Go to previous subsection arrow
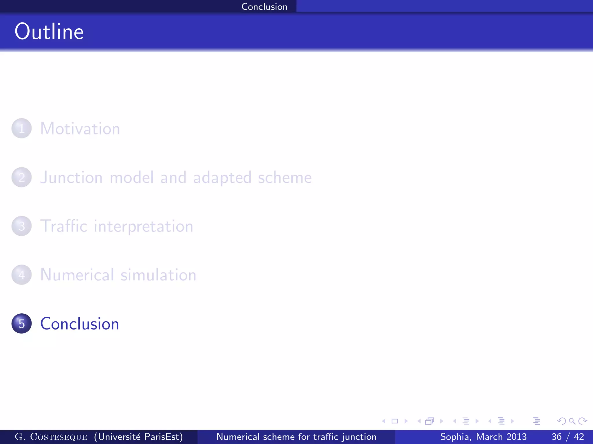This screenshot has width=593, height=444. point(455,421)
